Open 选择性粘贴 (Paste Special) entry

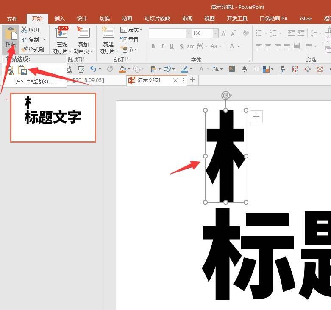[35, 82]
